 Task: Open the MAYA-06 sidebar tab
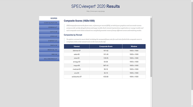(x=49, y=45)
